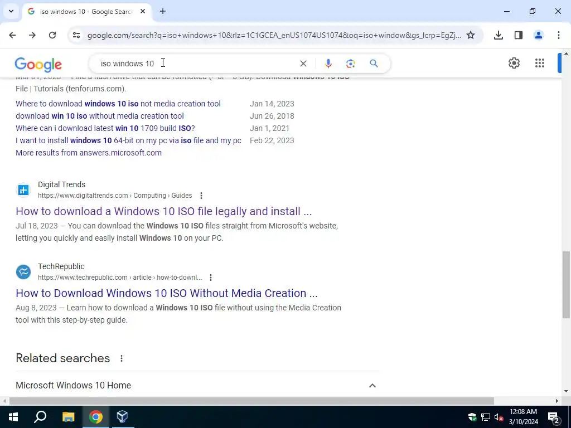Open the tab search dropdown arrow
This screenshot has width=571, height=428.
click(11, 11)
